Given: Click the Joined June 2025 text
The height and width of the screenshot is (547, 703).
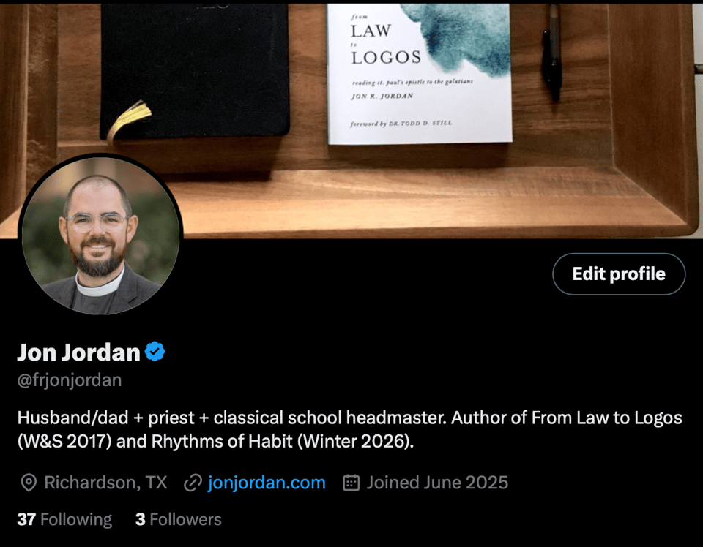Looking at the screenshot, I should coord(437,483).
